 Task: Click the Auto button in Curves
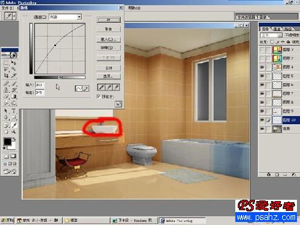point(108,68)
